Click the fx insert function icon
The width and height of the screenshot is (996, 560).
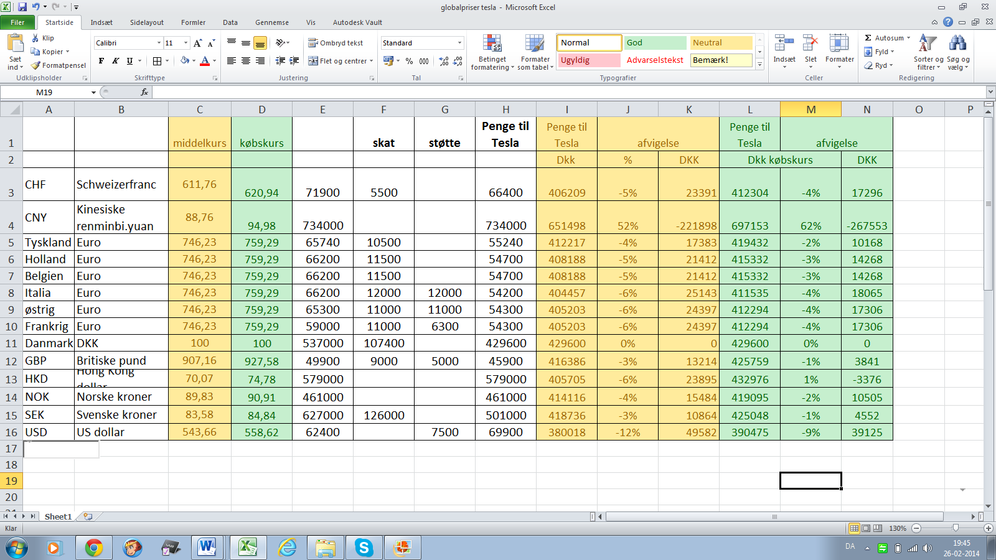(144, 92)
